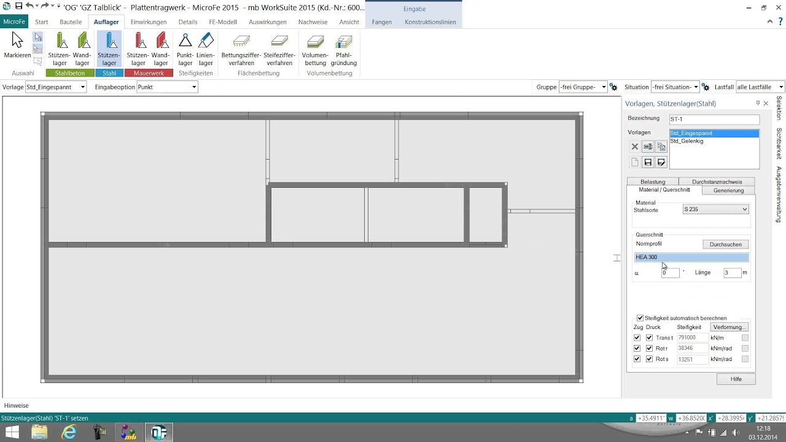The image size is (786, 442).
Task: Open the FE-Modell ribbon tab
Action: (223, 22)
